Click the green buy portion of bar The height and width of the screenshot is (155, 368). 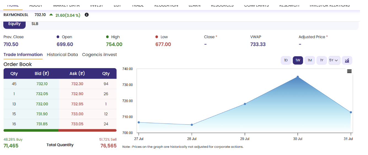31,130
